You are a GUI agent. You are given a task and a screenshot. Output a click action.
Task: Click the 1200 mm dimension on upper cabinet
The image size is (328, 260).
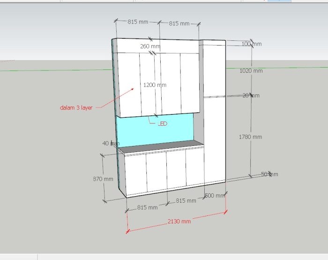click(x=155, y=85)
